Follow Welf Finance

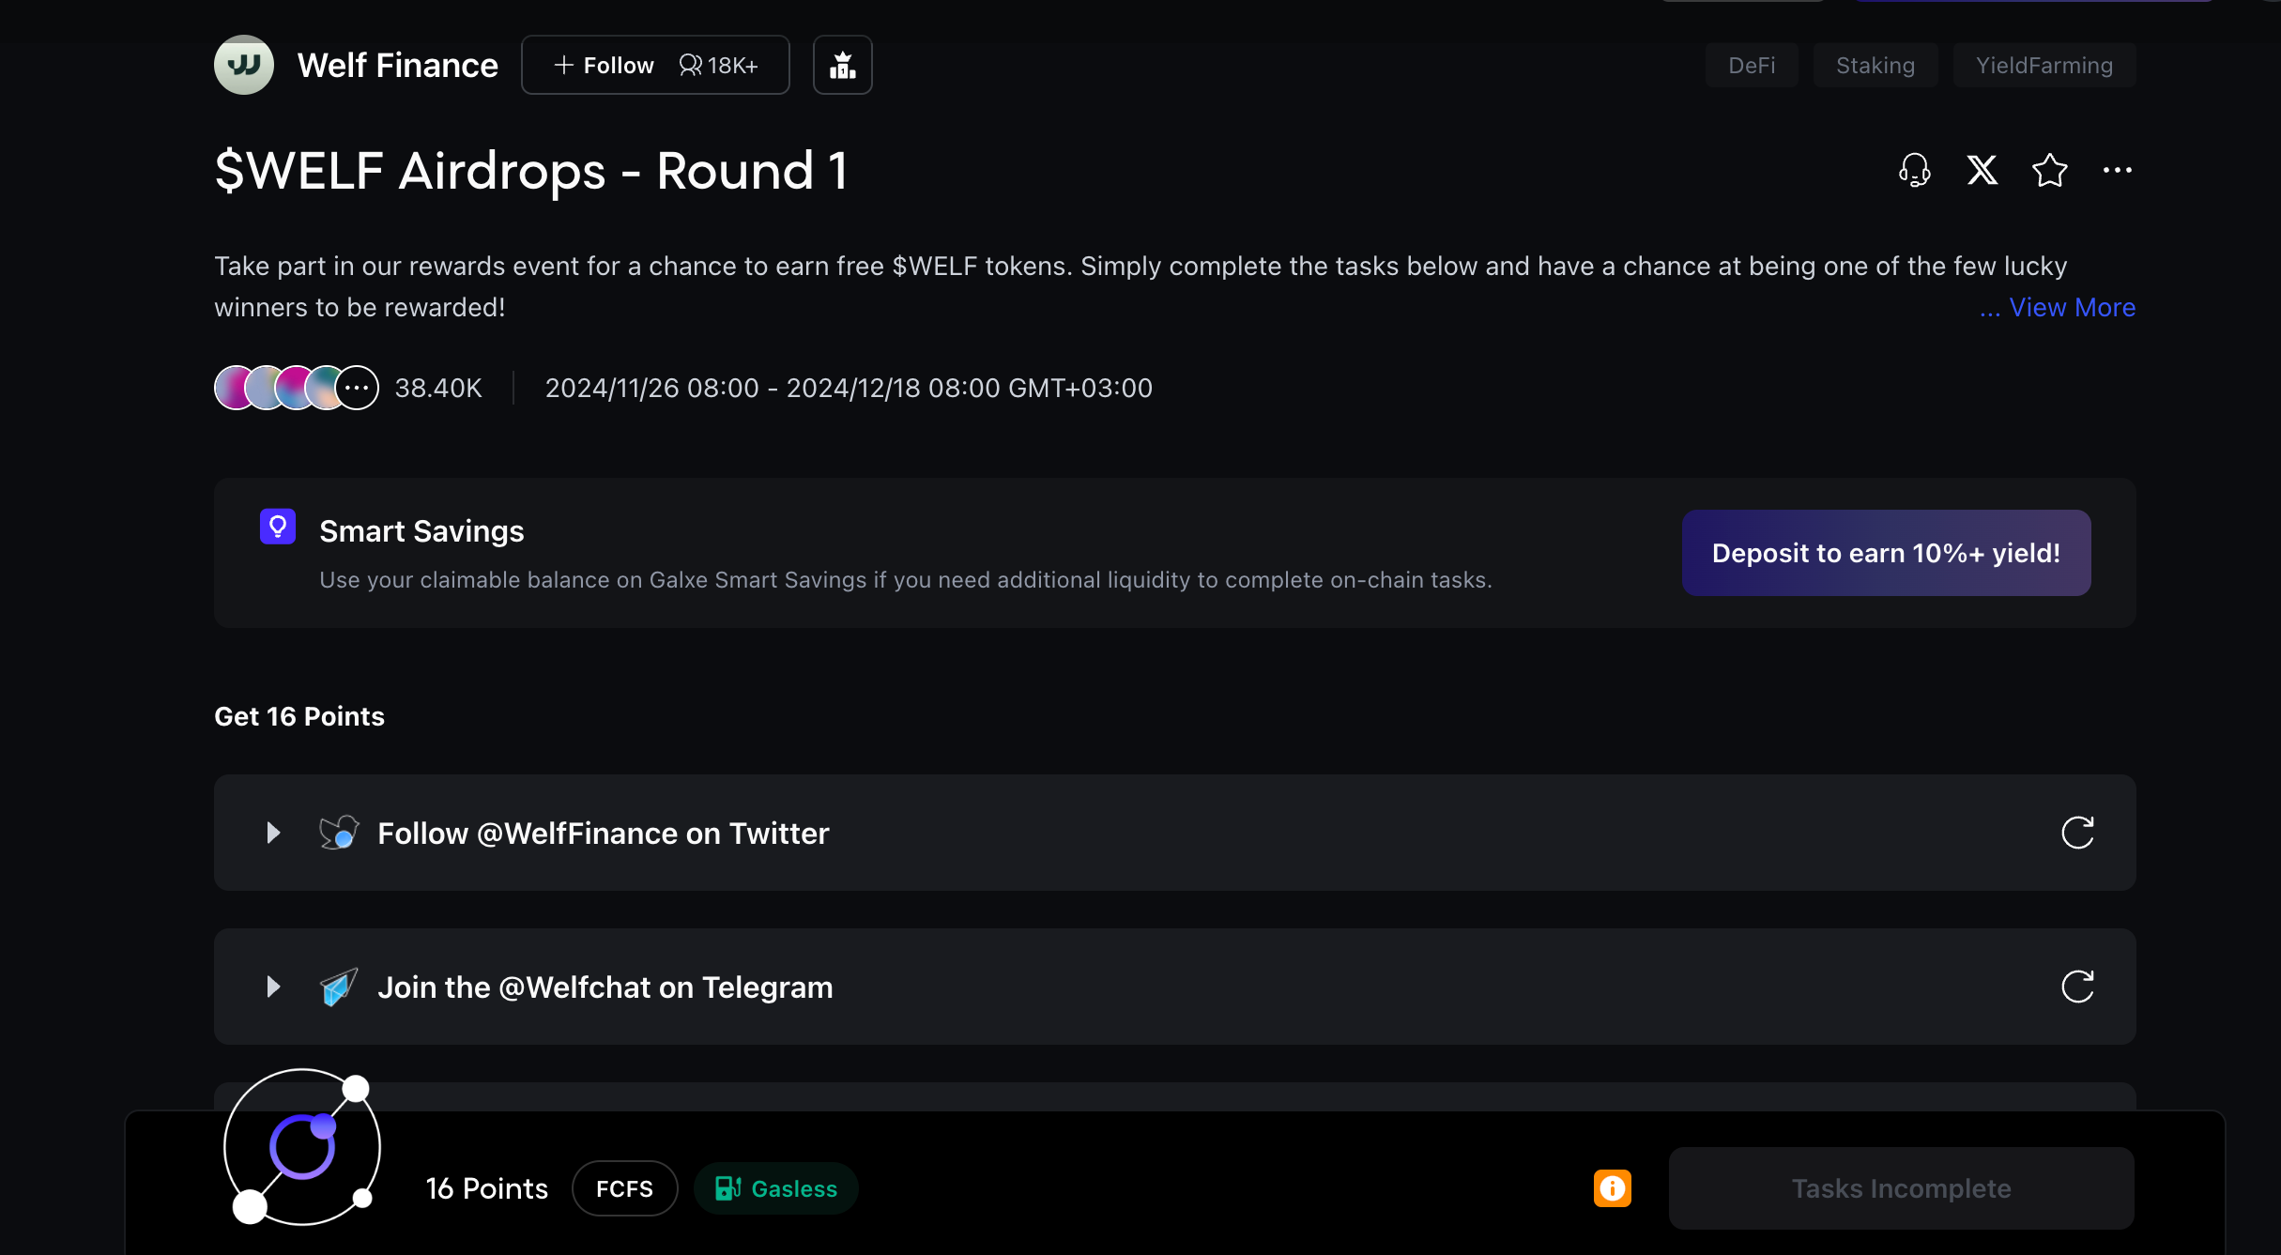[x=605, y=65]
